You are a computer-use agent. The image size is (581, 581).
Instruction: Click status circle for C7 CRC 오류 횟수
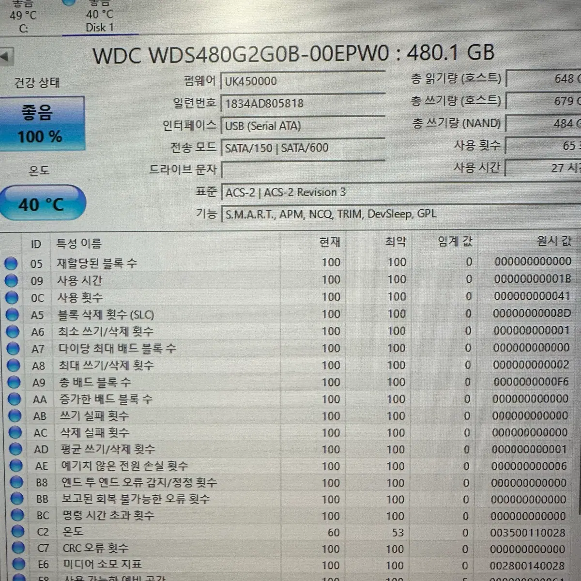18,548
